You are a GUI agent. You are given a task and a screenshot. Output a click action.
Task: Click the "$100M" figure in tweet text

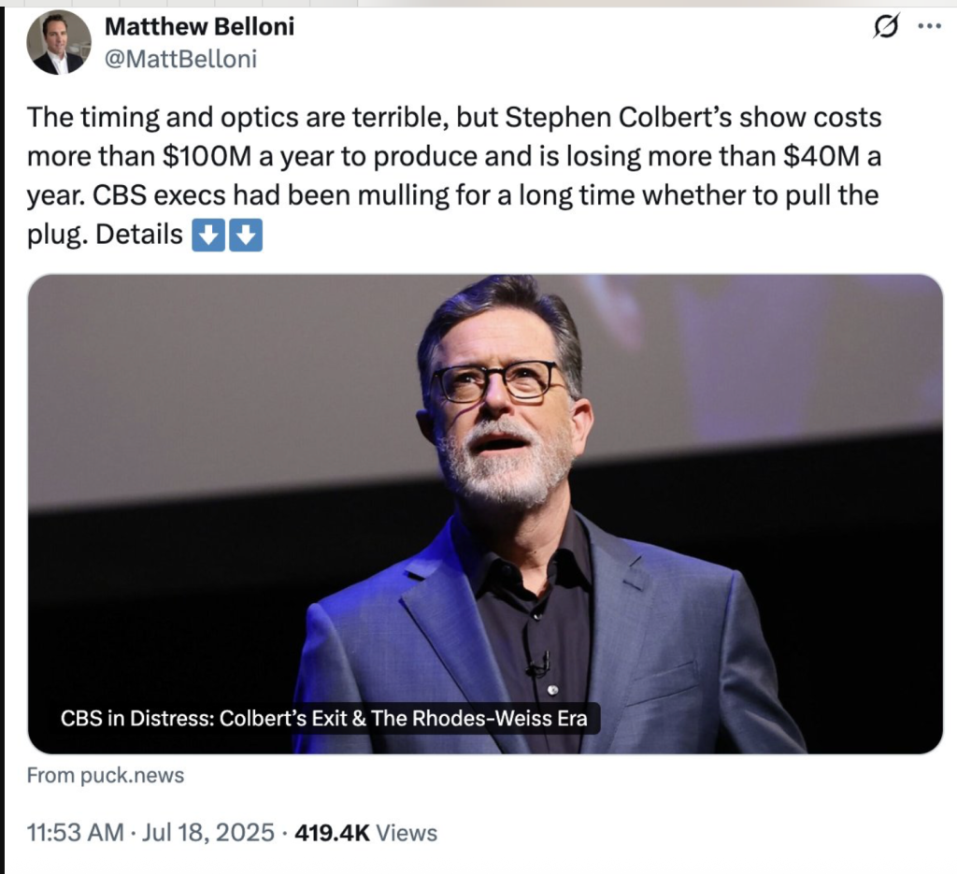(206, 157)
